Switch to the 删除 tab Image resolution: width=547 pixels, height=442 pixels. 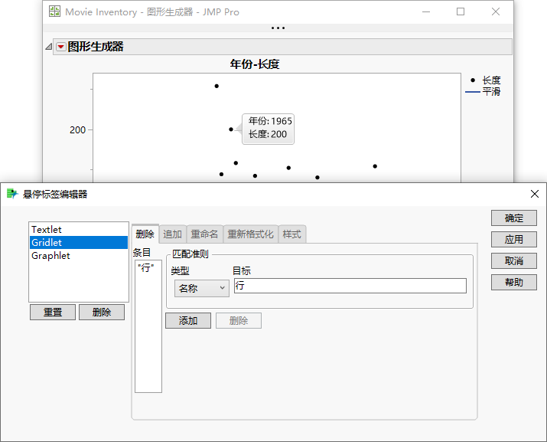pyautogui.click(x=145, y=234)
